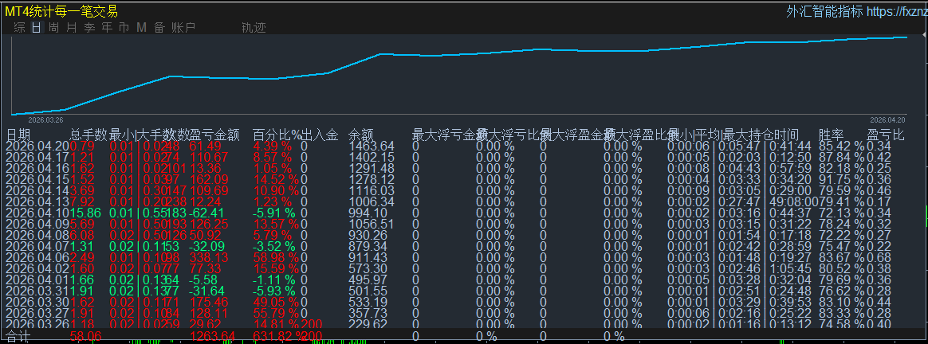The height and width of the screenshot is (344, 928).
Task: Open the 账户 account tab
Action: [183, 27]
